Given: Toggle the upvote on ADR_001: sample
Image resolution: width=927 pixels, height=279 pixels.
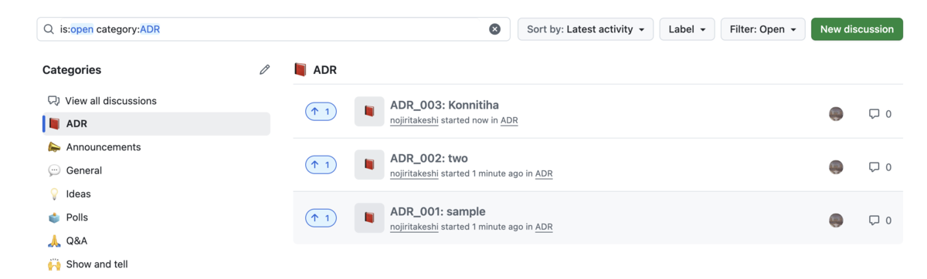Looking at the screenshot, I should (321, 218).
